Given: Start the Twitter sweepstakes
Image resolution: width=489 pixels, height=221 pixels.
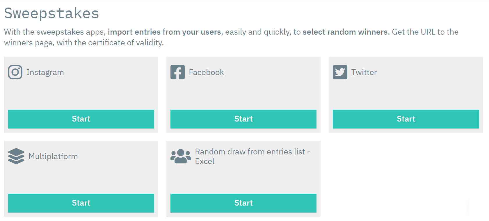Looking at the screenshot, I should (x=406, y=119).
